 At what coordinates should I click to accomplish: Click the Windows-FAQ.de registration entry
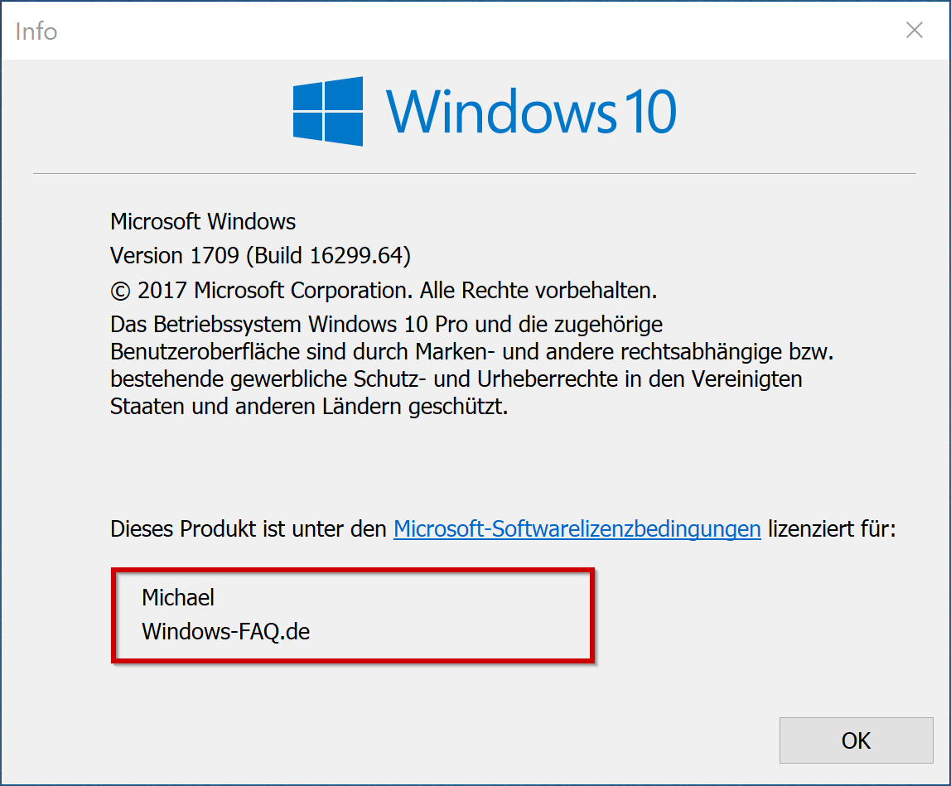pyautogui.click(x=226, y=631)
